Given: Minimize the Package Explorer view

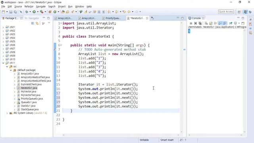Looking at the screenshot, I should (44, 18).
